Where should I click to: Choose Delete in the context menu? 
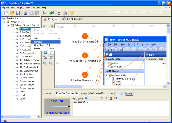pyautogui.click(x=46, y=48)
